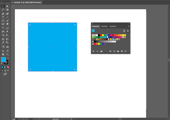Pick the Rectangle tool
This screenshot has width=170, height=120.
[3, 21]
